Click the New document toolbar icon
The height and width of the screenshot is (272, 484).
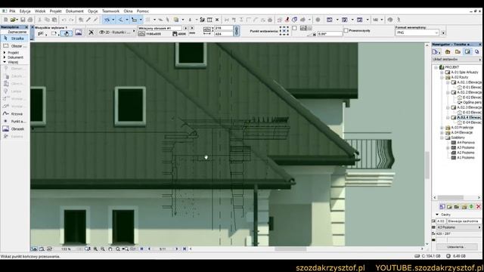tap(5, 20)
